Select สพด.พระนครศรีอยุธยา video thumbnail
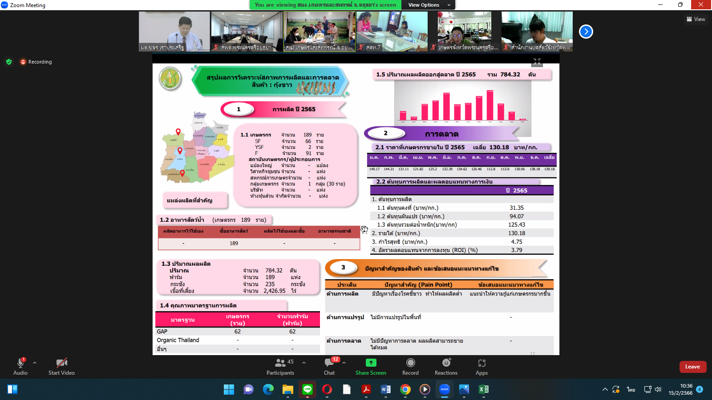Image resolution: width=712 pixels, height=400 pixels. click(247, 32)
